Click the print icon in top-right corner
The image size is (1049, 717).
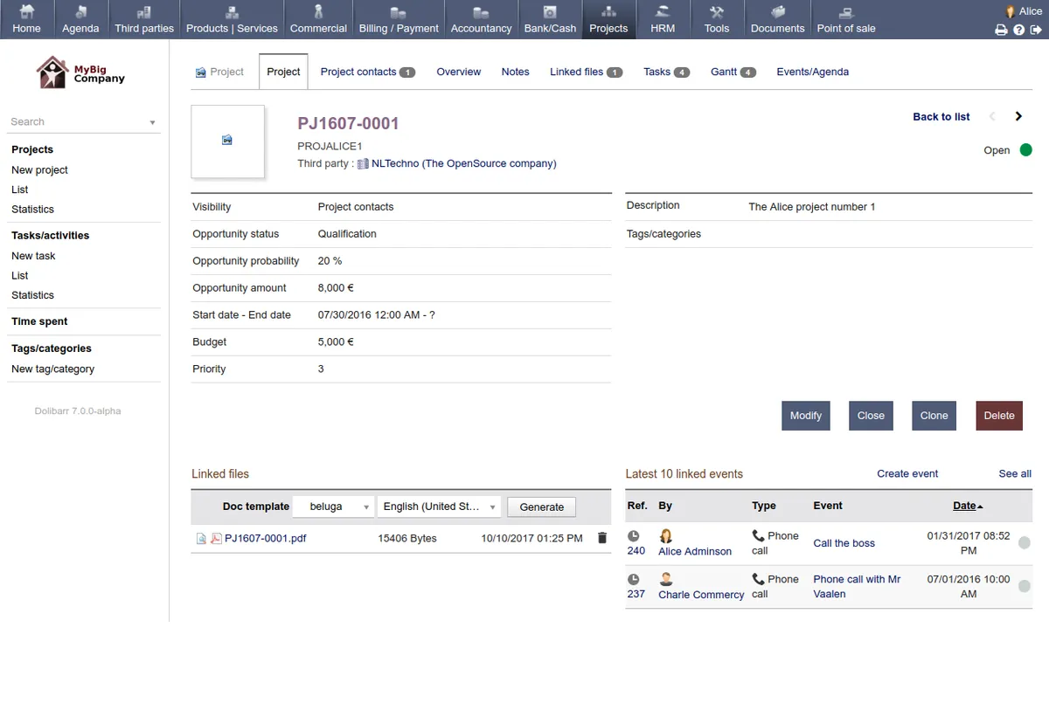pyautogui.click(x=1001, y=30)
